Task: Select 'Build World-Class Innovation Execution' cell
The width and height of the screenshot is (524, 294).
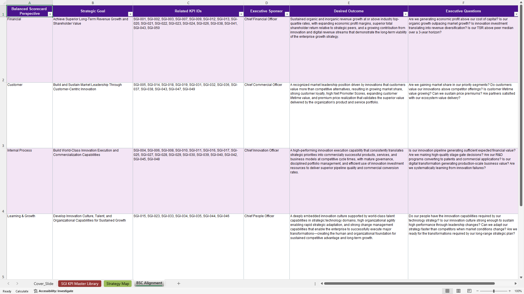Action: coord(93,181)
